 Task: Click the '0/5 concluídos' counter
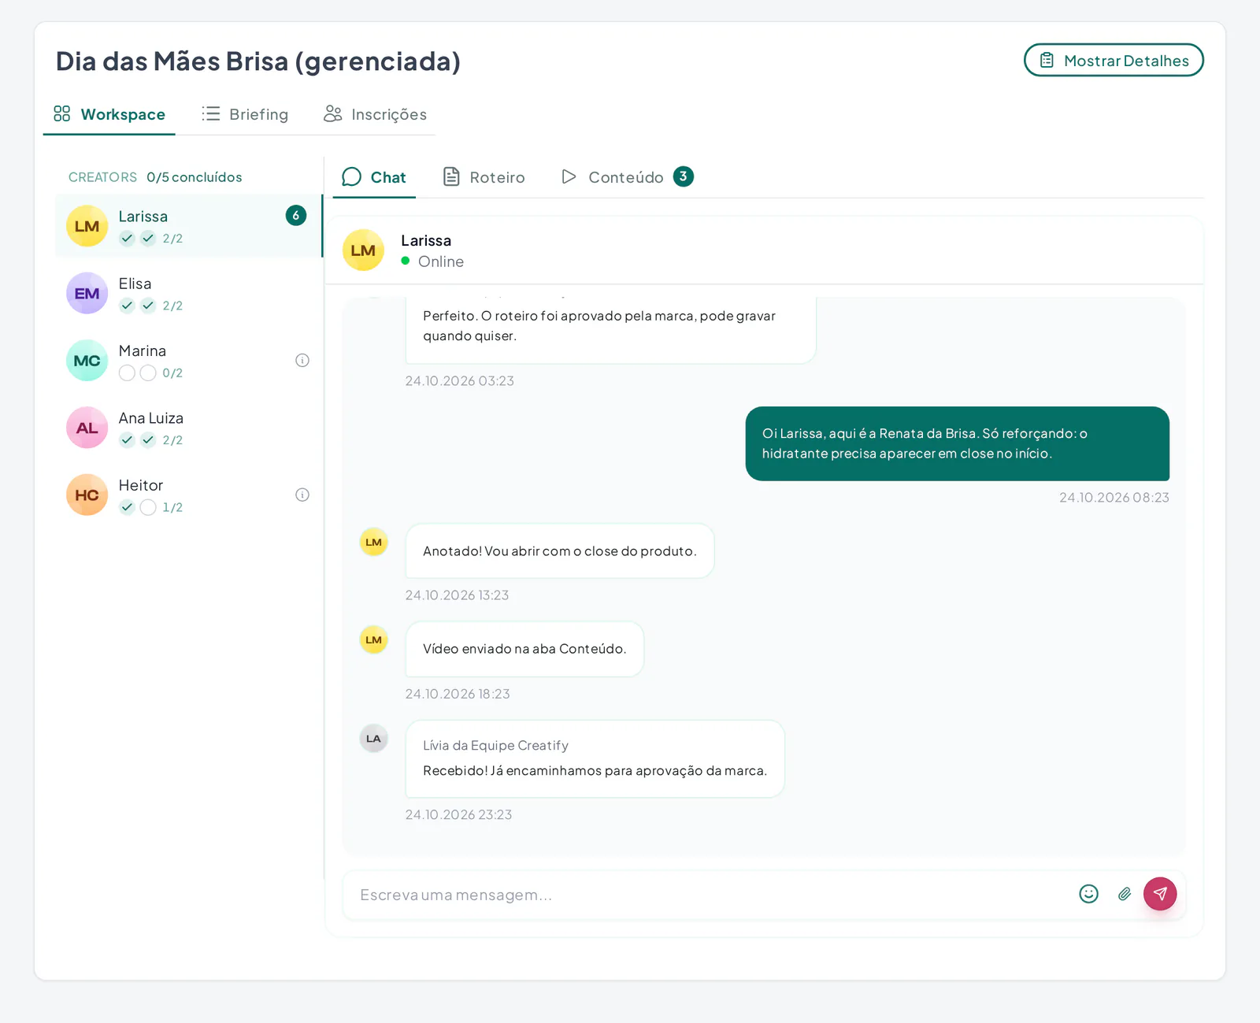coord(195,177)
